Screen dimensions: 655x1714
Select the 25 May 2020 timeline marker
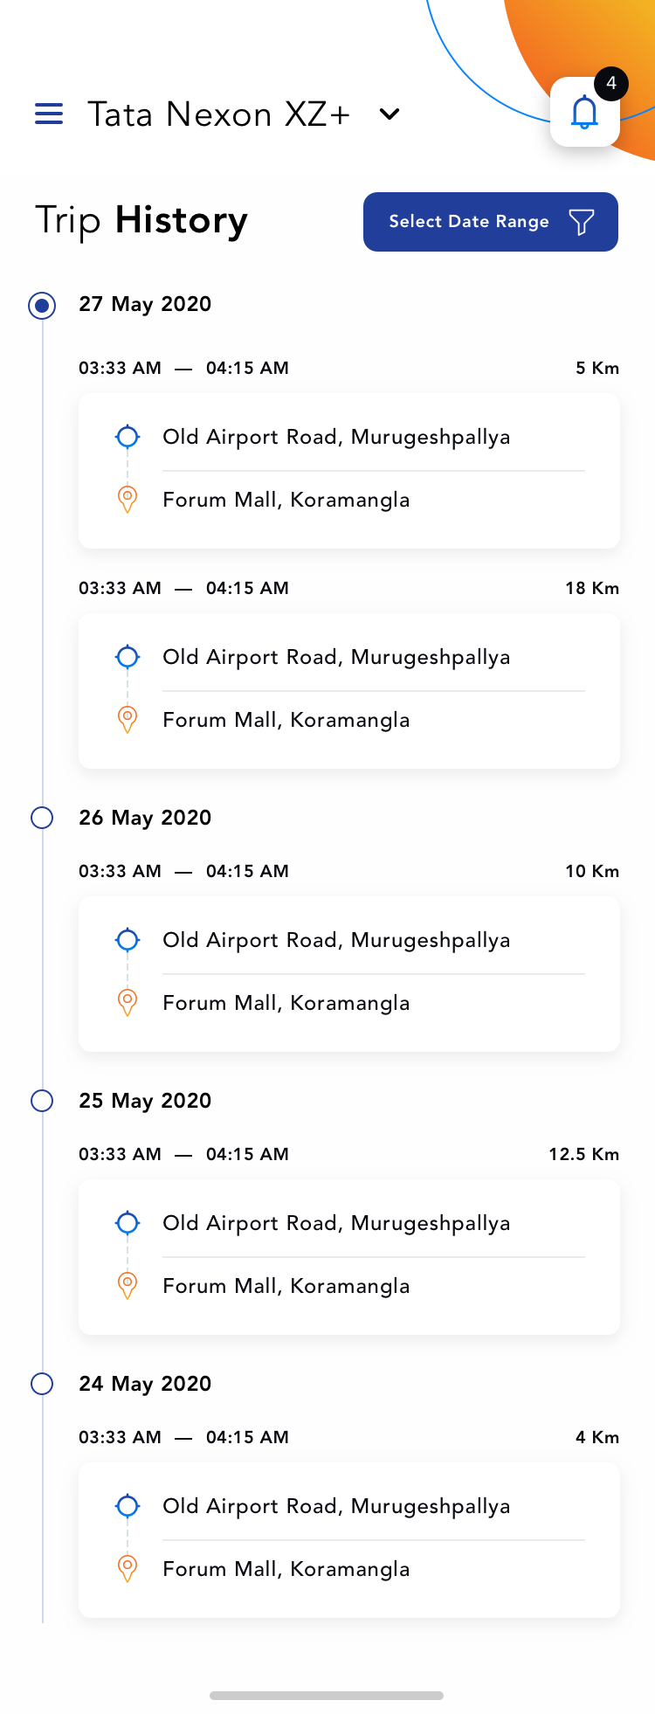click(x=42, y=1101)
